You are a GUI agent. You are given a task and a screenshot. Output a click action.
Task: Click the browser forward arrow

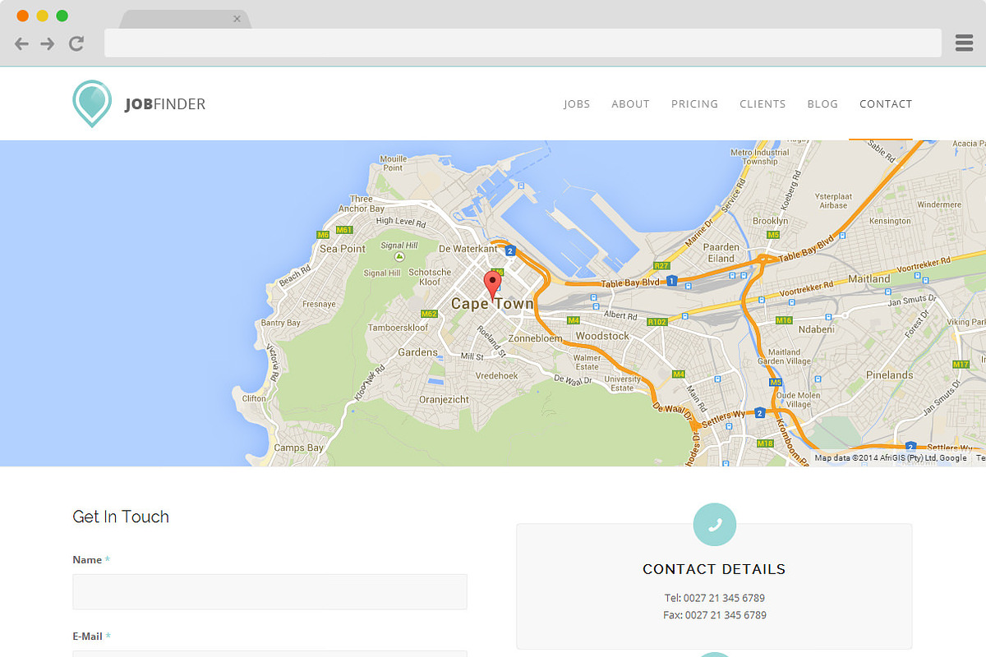[x=48, y=44]
